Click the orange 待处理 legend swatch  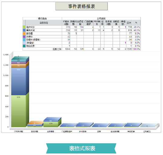point(24,34)
